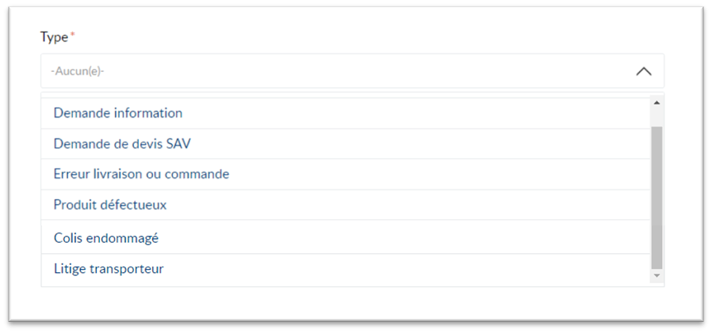This screenshot has width=712, height=333.
Task: Click the scrollbar down arrow
Action: (656, 275)
